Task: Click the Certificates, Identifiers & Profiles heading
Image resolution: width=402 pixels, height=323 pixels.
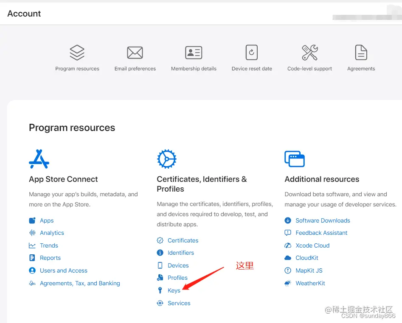Action: (x=202, y=184)
